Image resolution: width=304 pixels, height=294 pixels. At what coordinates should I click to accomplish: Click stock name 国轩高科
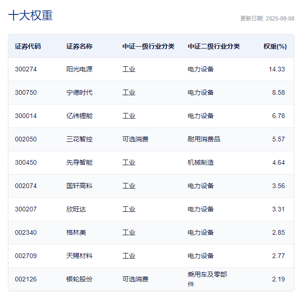coord(79,186)
